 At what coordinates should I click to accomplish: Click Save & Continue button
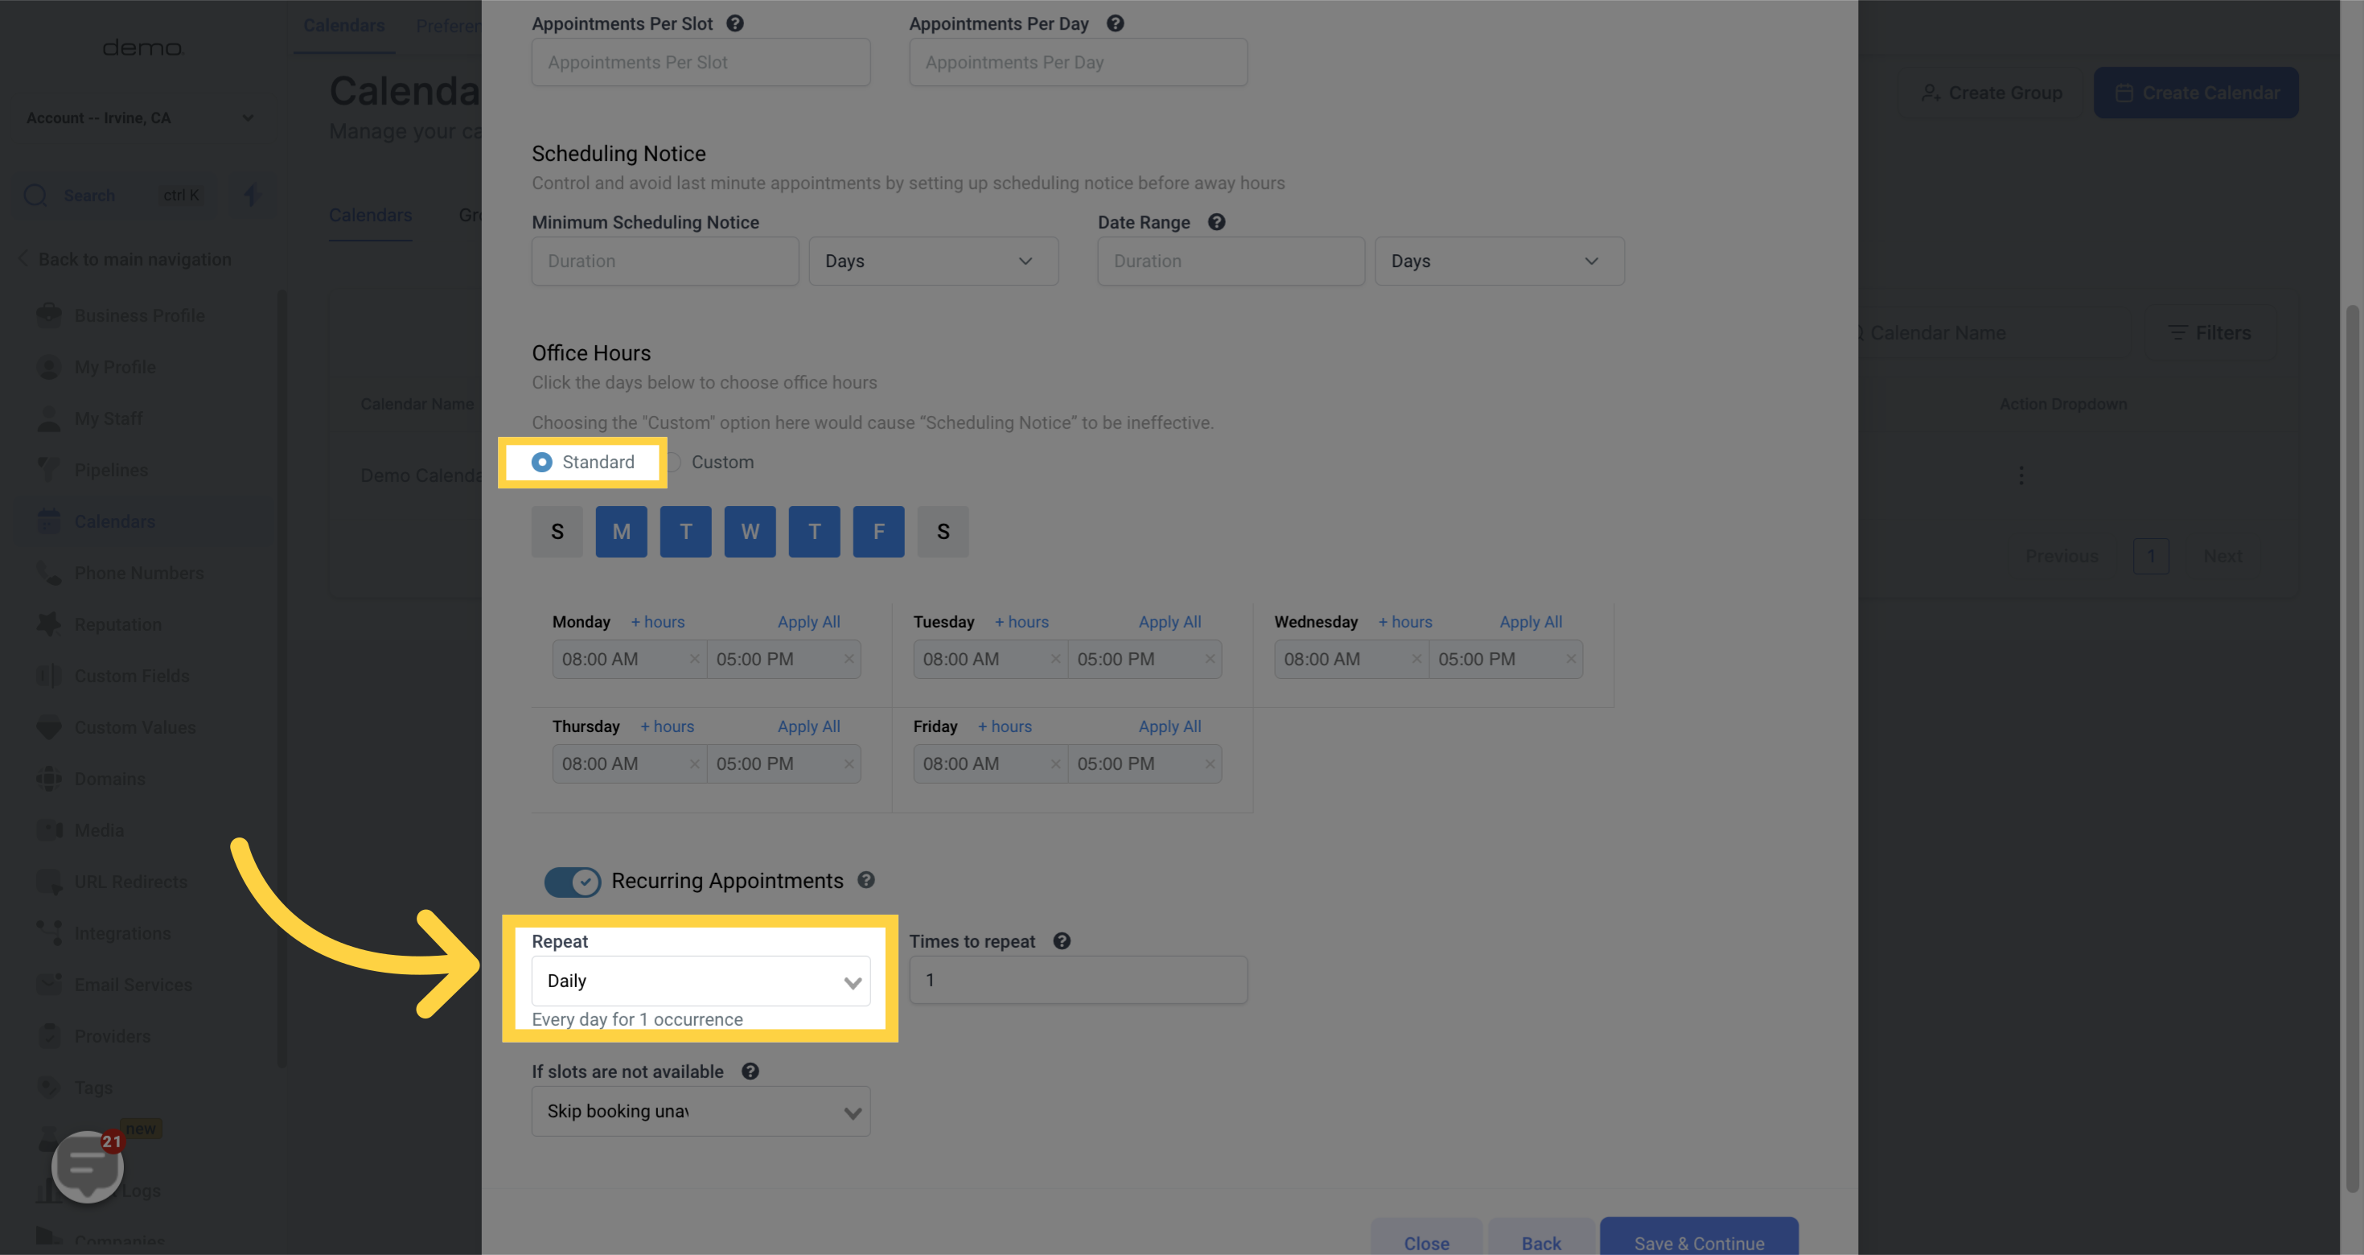1699,1242
